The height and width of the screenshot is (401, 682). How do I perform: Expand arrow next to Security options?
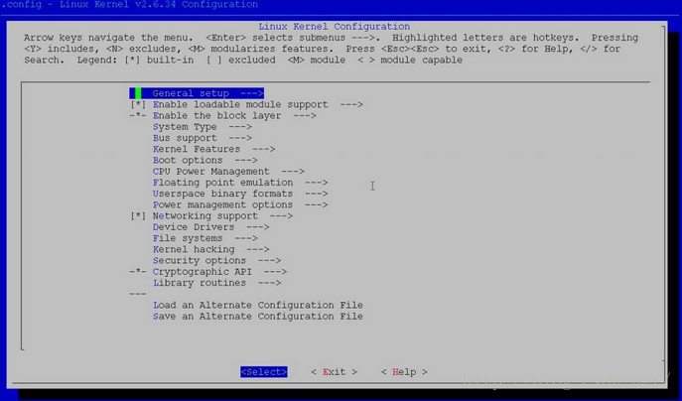(270, 261)
